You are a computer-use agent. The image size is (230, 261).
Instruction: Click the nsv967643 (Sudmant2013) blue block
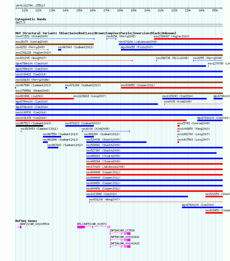click(60, 50)
